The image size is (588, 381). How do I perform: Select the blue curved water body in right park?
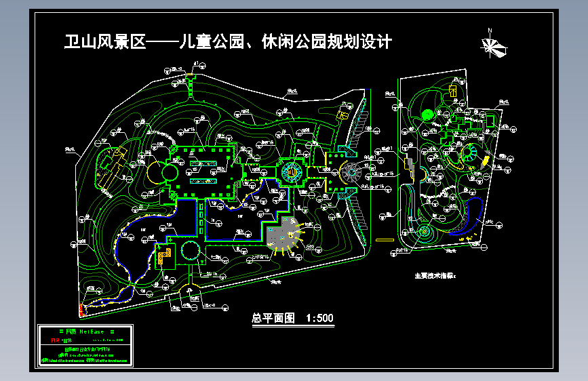(x=467, y=216)
